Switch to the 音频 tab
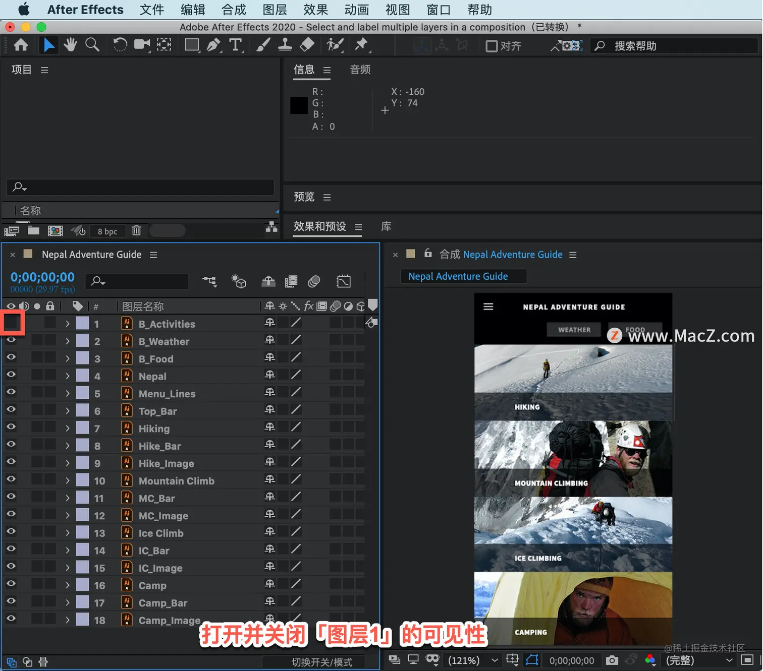 click(360, 70)
